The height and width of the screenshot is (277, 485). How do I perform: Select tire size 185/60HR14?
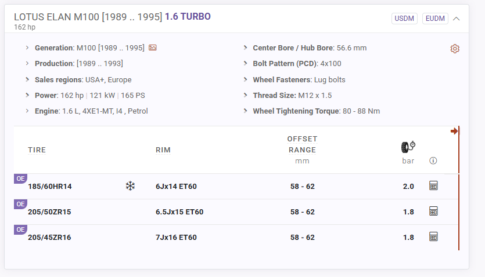(50, 187)
